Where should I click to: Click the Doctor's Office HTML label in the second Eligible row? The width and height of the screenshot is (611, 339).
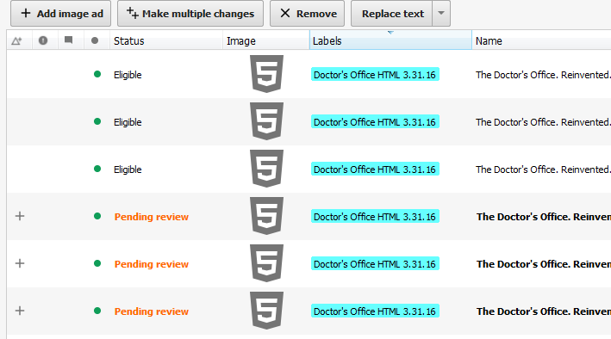[x=375, y=122]
